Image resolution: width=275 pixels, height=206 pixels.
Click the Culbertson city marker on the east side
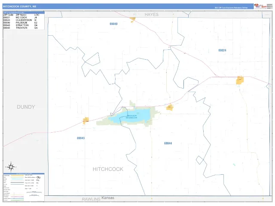click(240, 80)
